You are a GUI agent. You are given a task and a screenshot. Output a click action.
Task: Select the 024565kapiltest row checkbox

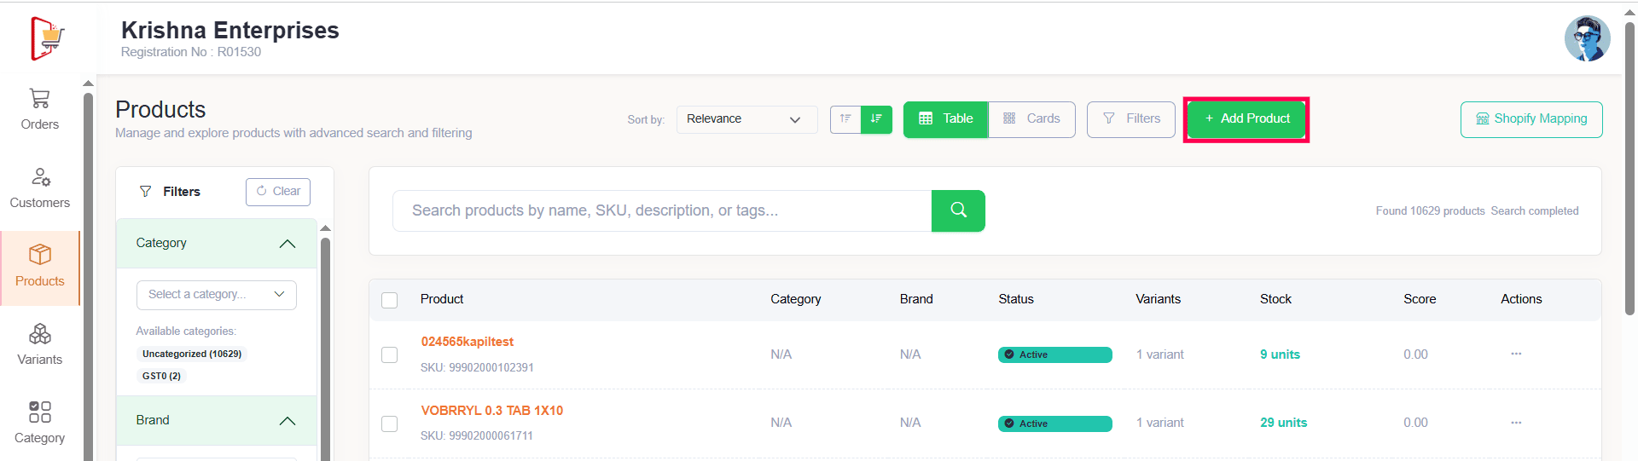coord(390,354)
